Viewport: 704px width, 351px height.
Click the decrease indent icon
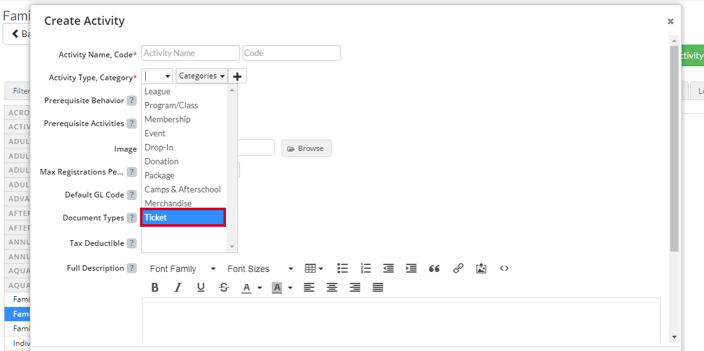point(388,268)
